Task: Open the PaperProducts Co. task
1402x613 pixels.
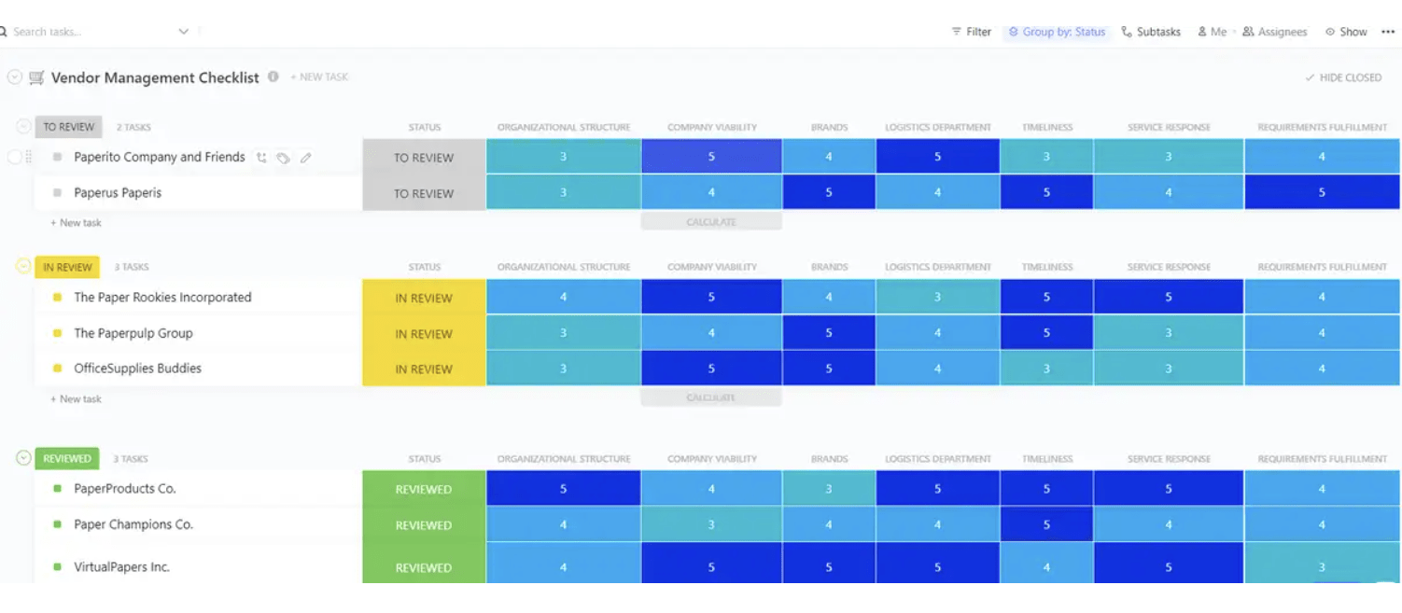Action: point(125,488)
